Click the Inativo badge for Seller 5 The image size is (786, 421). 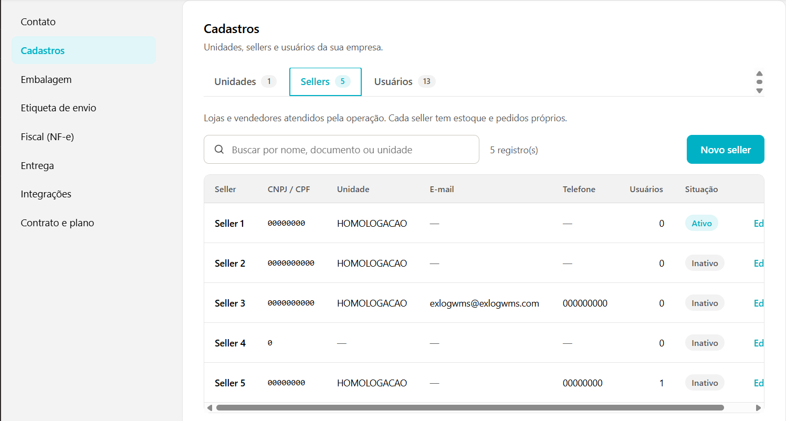(705, 383)
